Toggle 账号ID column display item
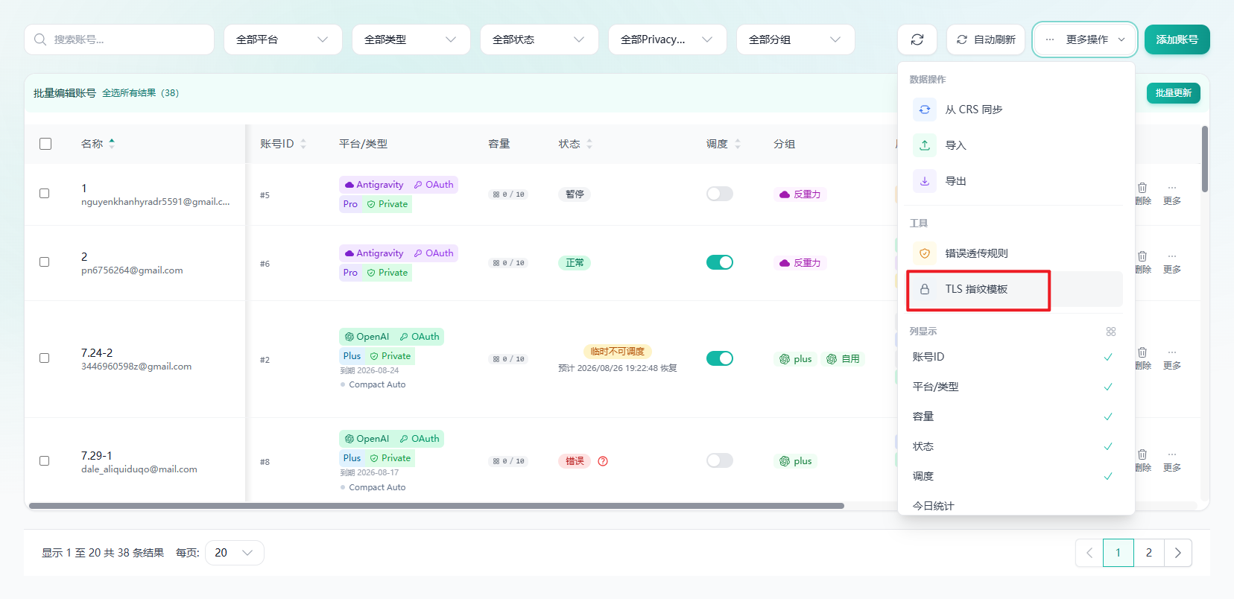 coord(1013,357)
